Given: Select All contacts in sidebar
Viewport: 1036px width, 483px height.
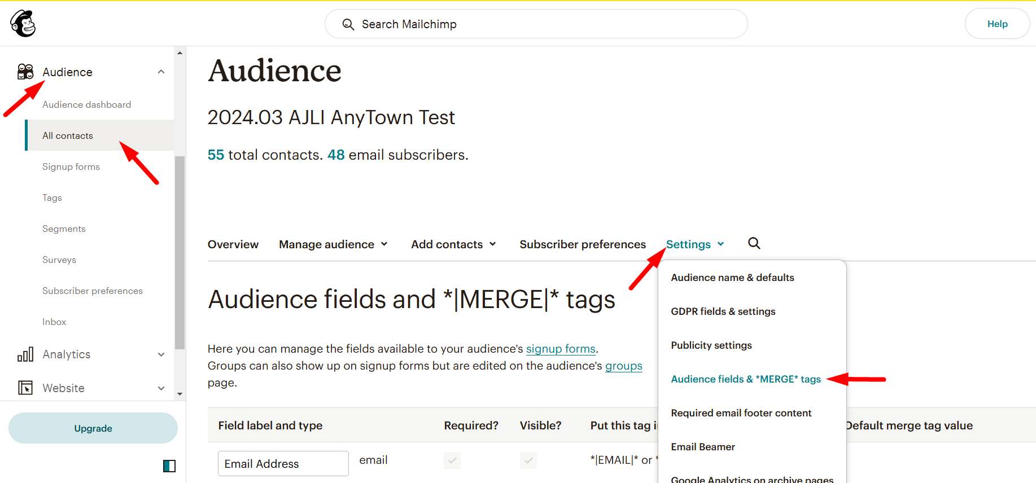Looking at the screenshot, I should pyautogui.click(x=99, y=135).
